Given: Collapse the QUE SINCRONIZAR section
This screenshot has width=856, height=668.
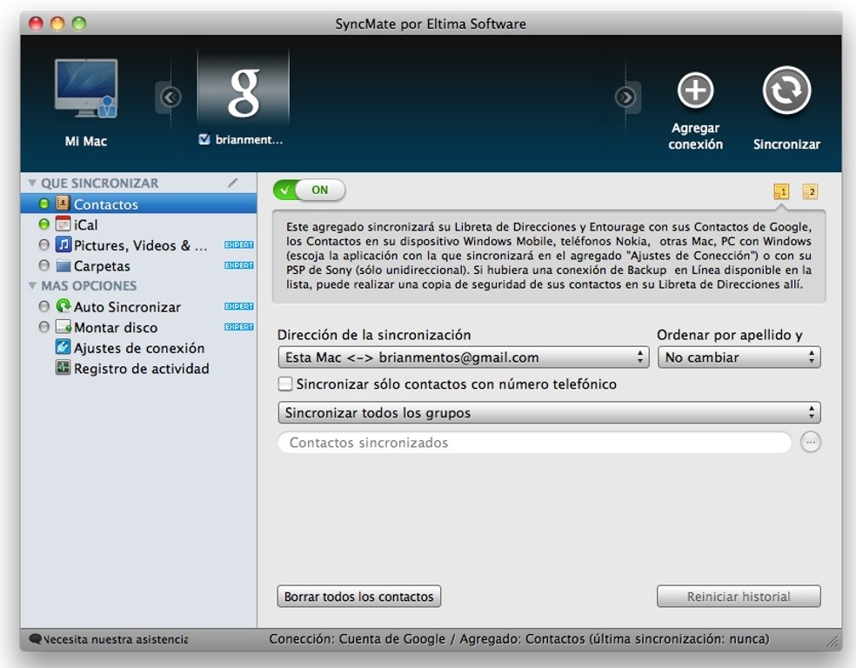Looking at the screenshot, I should [32, 184].
